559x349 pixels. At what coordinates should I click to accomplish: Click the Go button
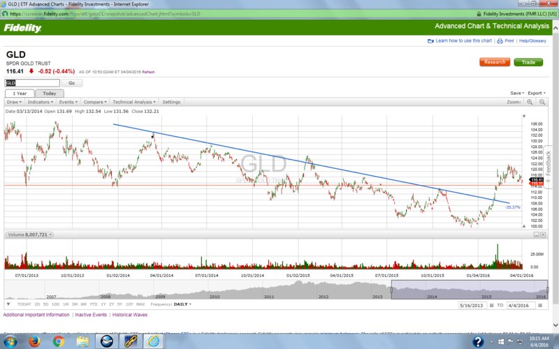72,83
